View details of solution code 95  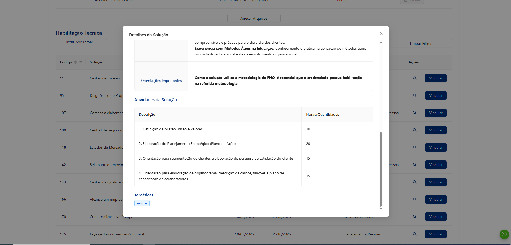[415, 95]
